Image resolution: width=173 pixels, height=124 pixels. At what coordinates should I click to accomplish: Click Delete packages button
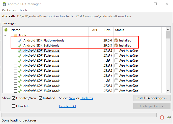[x=152, y=106]
